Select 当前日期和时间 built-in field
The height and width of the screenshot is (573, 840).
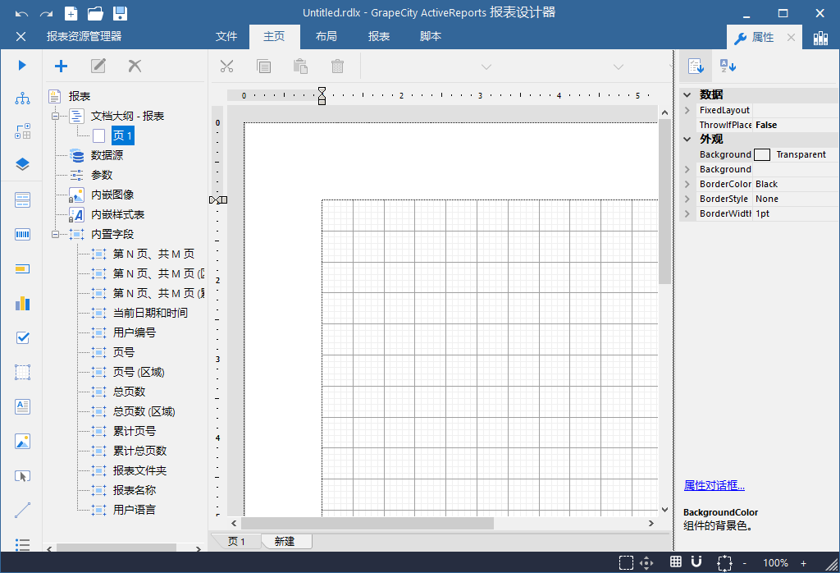pyautogui.click(x=150, y=313)
